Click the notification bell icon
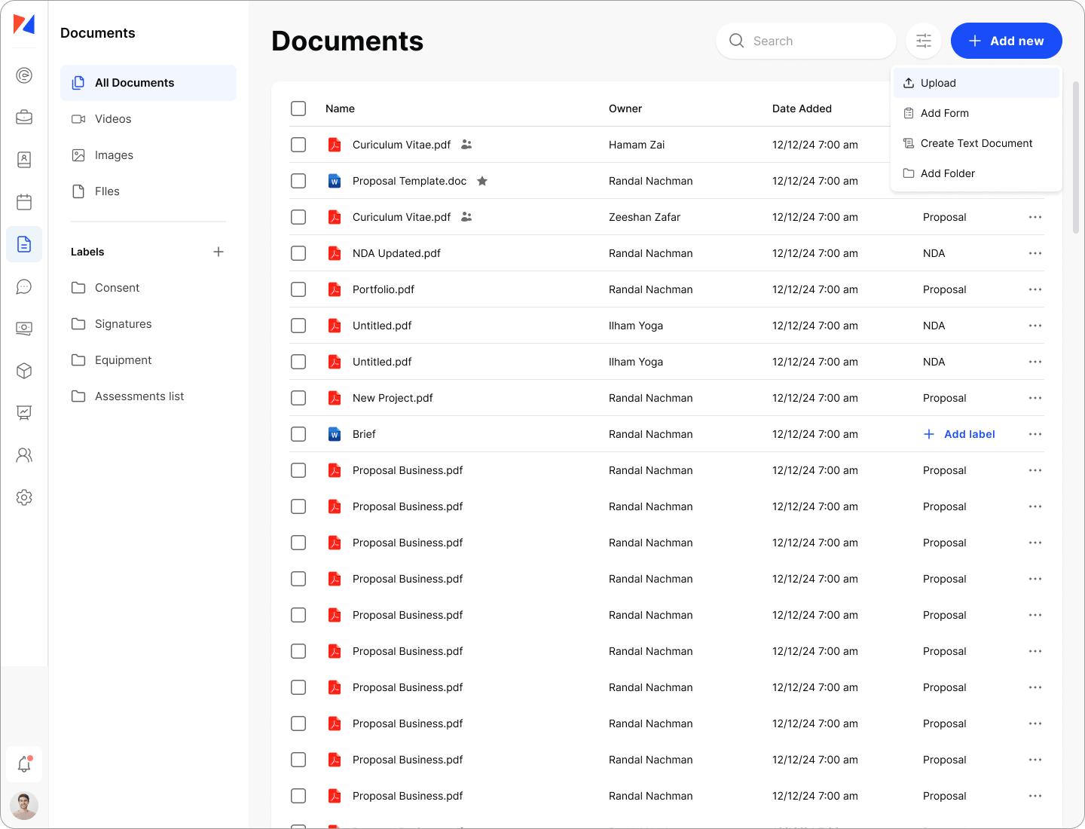The width and height of the screenshot is (1085, 829). [x=24, y=763]
